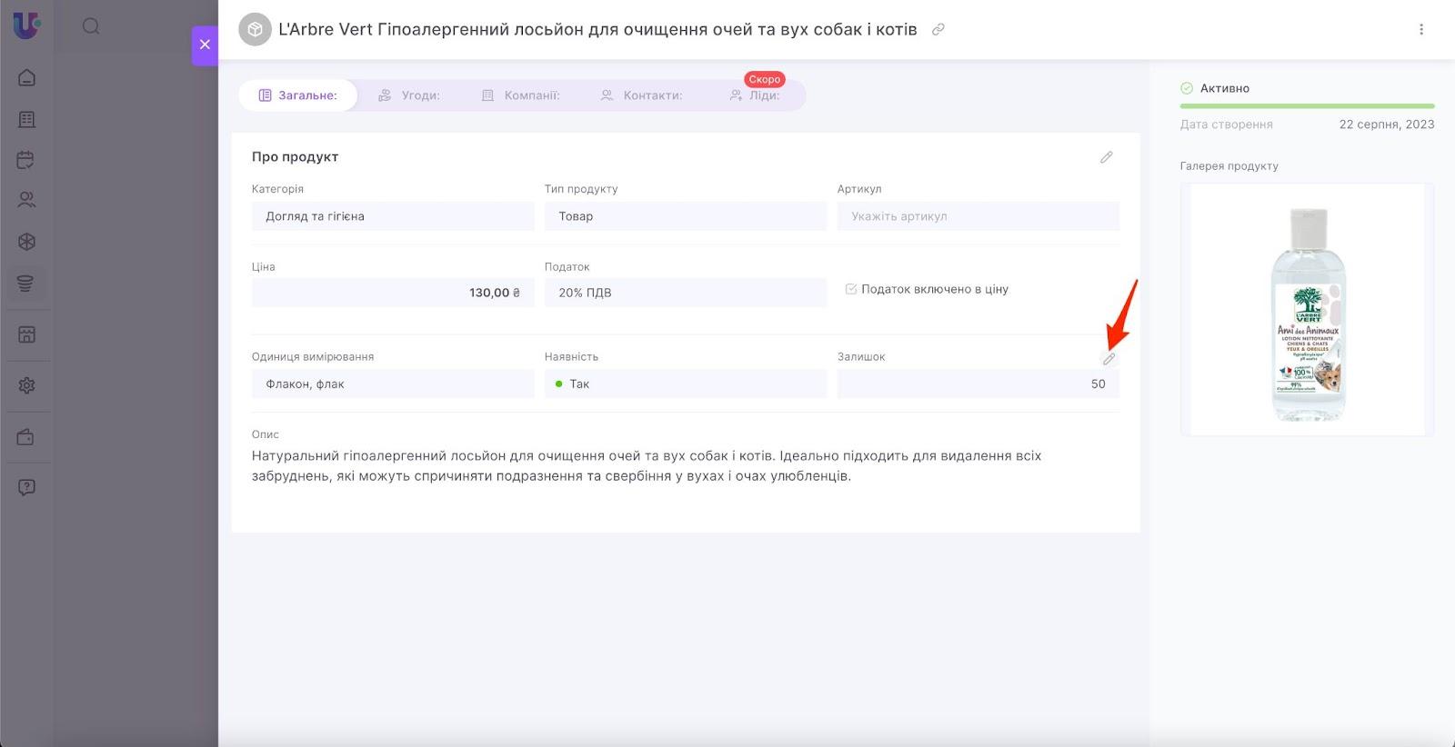
Task: Open the contacts people sidebar icon
Action: (x=26, y=200)
